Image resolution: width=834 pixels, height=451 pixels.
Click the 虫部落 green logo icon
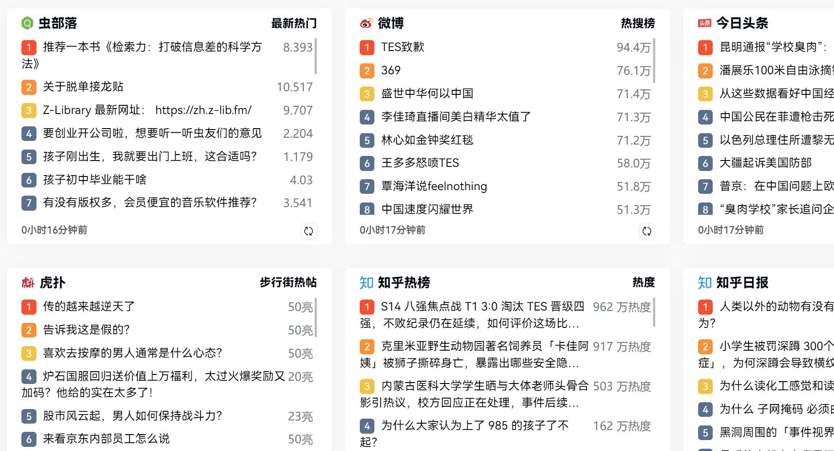click(x=27, y=23)
